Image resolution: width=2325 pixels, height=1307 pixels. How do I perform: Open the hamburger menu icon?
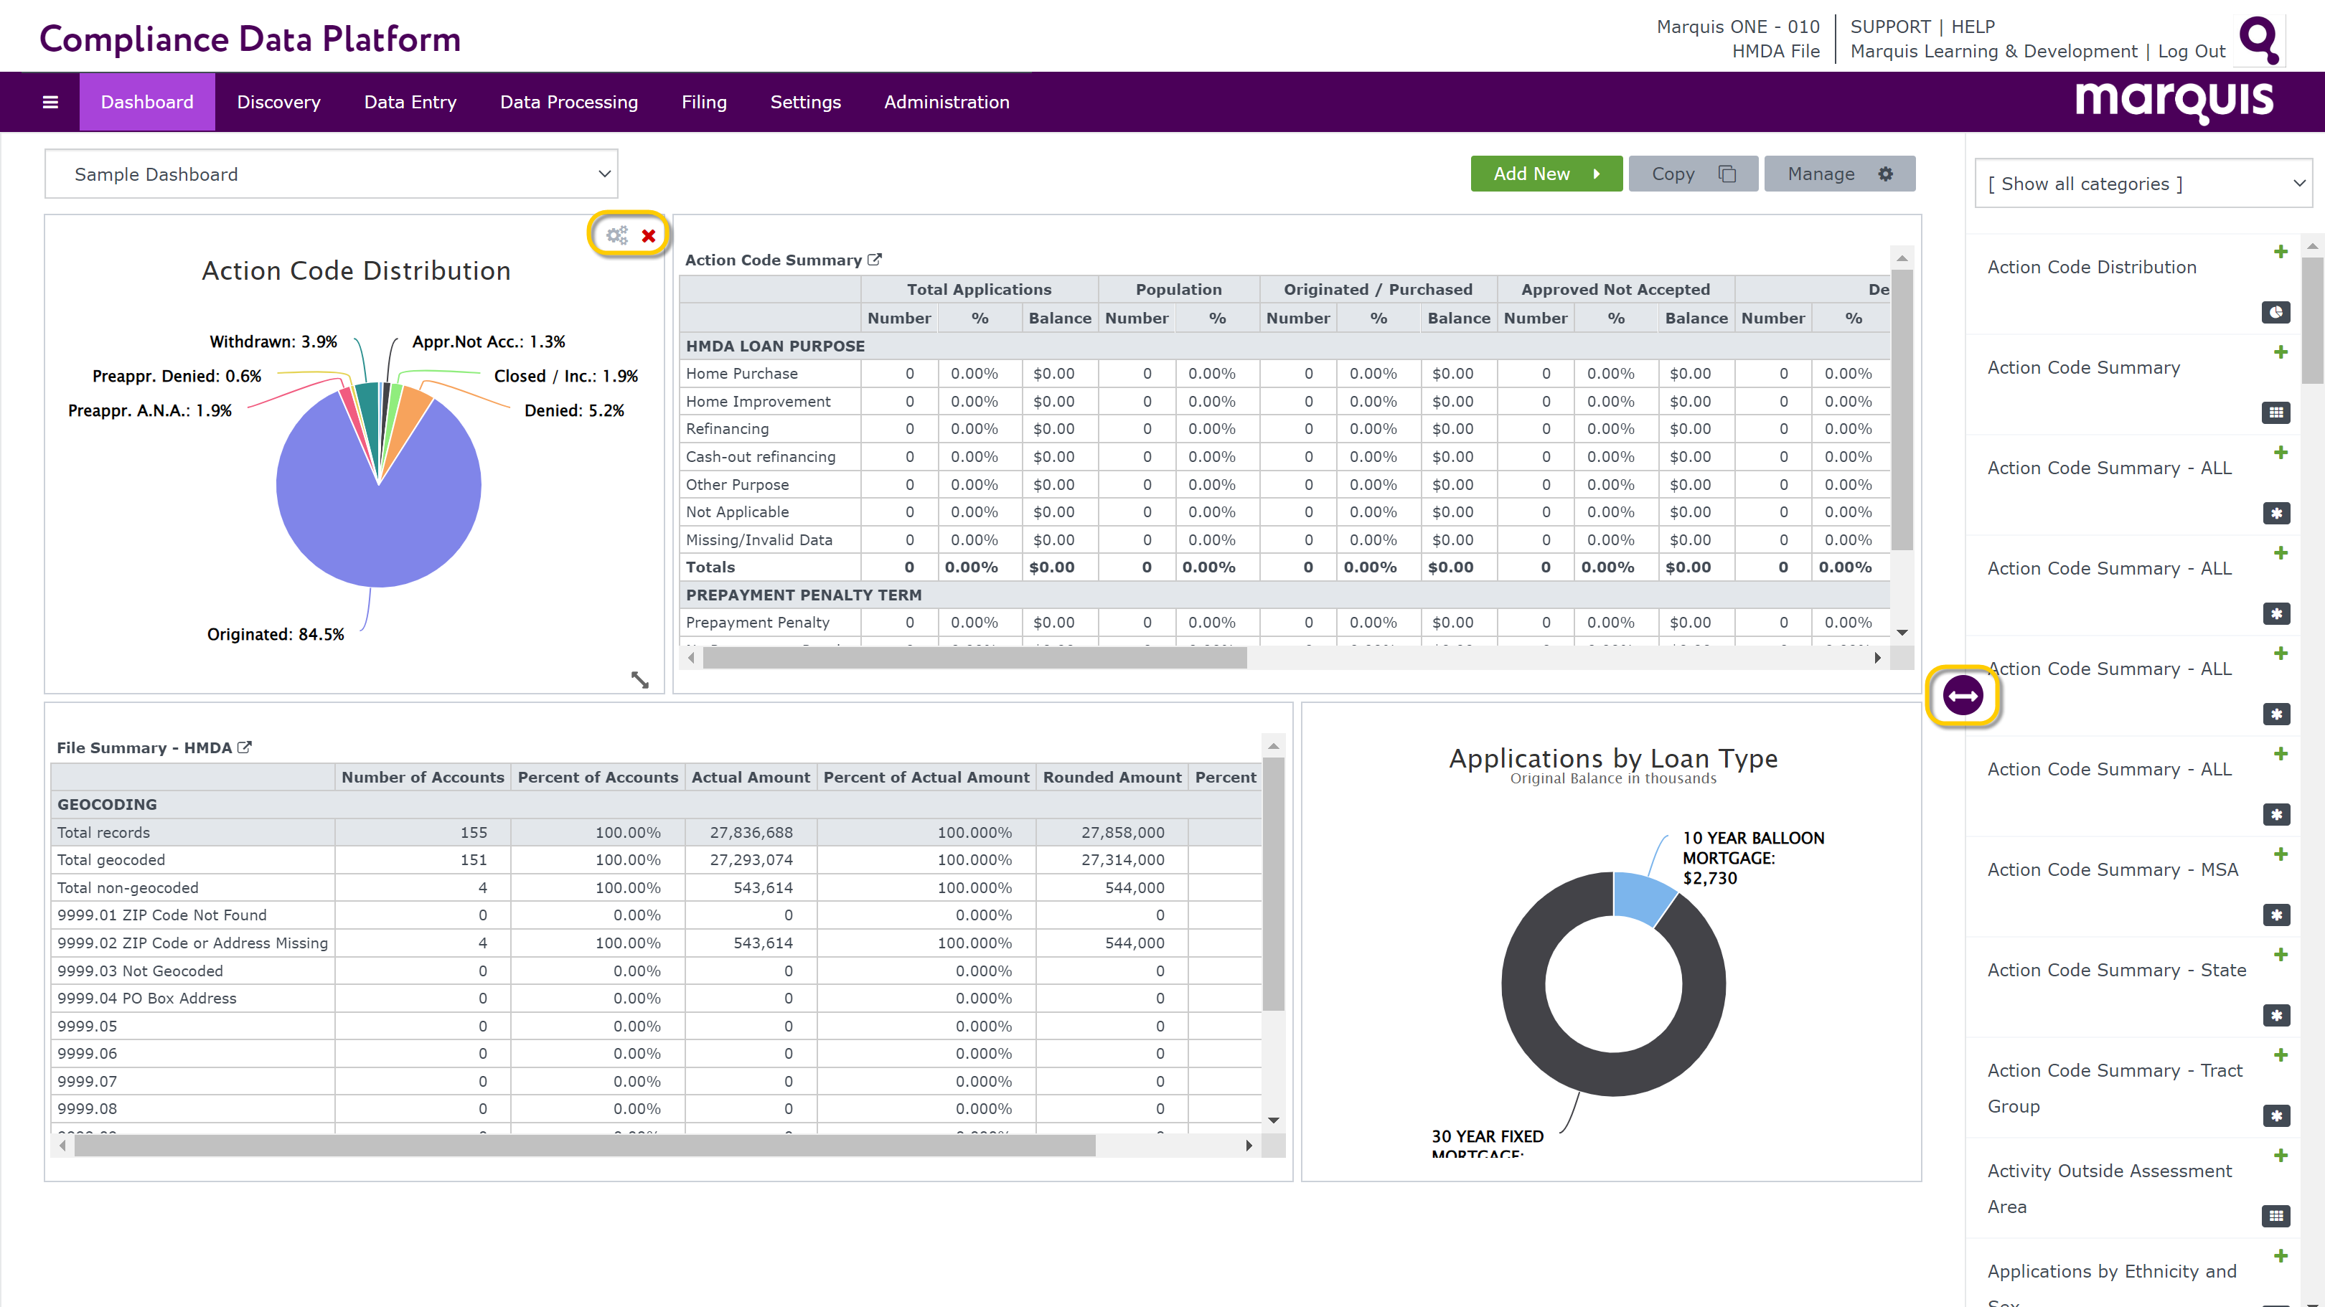pyautogui.click(x=50, y=102)
